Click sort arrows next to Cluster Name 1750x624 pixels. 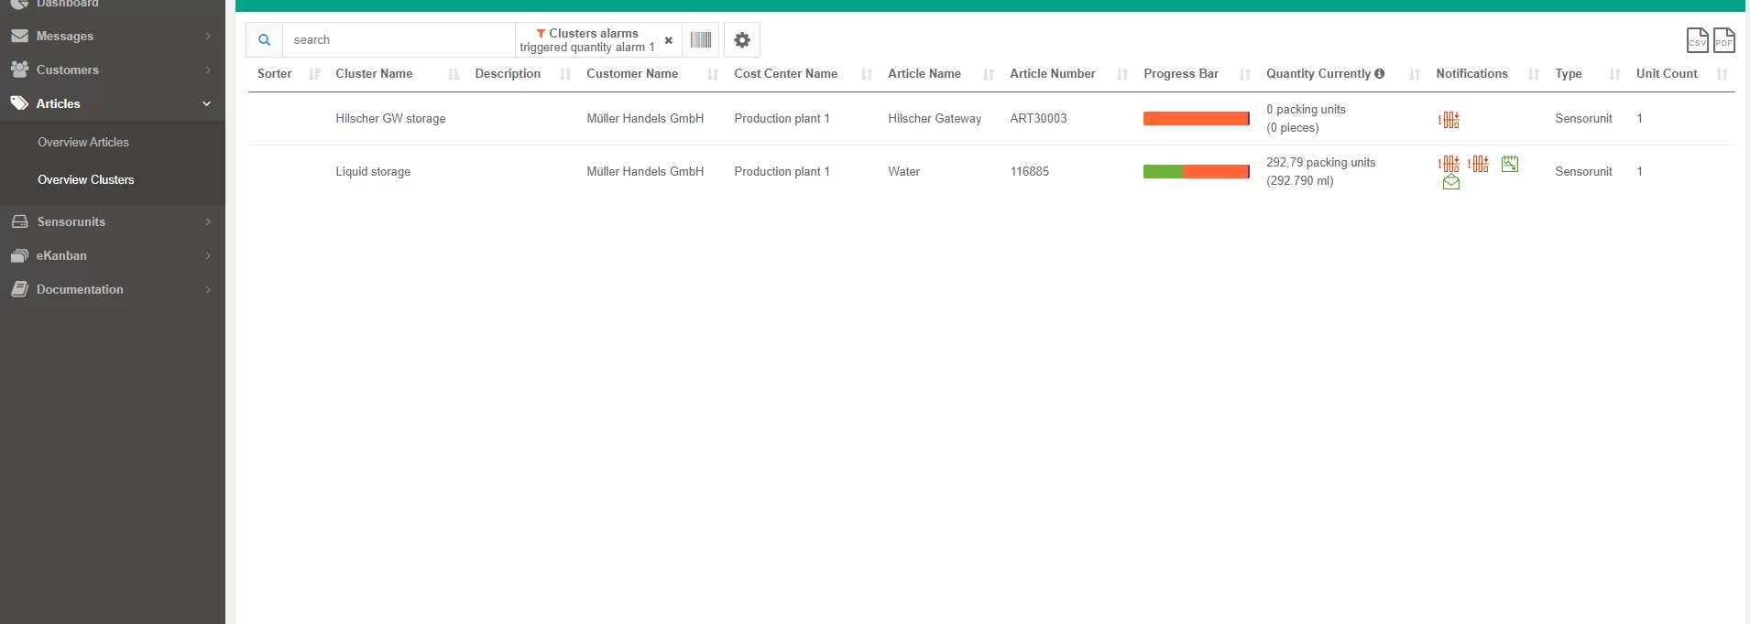pos(454,74)
